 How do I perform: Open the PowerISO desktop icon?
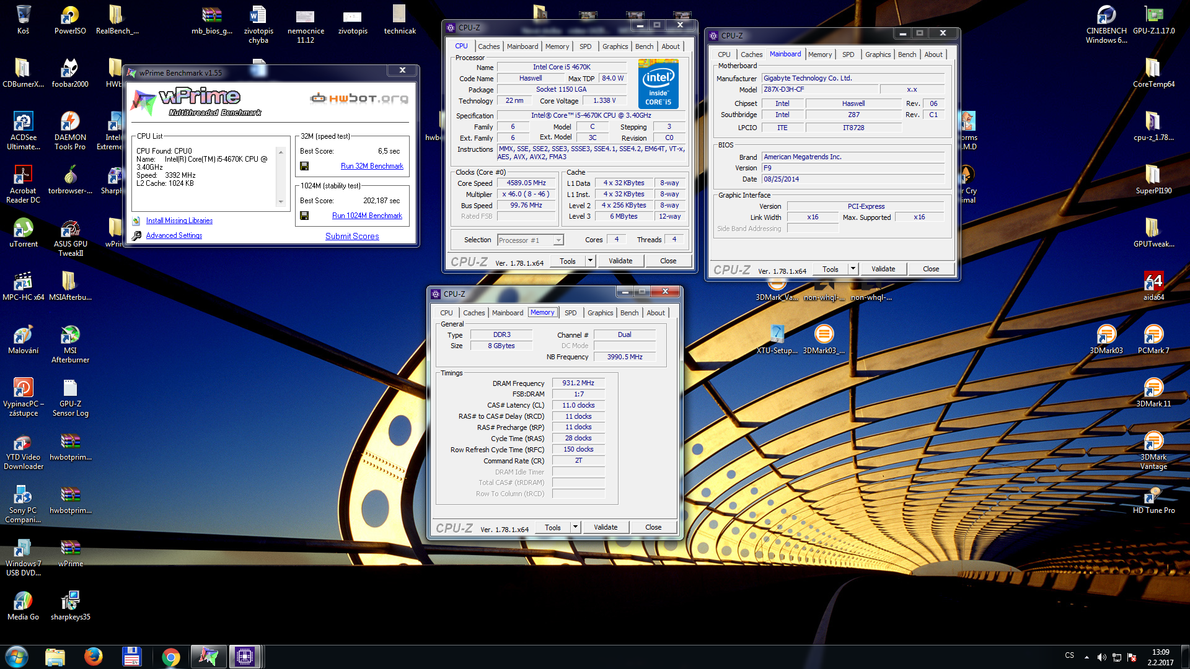[70, 19]
